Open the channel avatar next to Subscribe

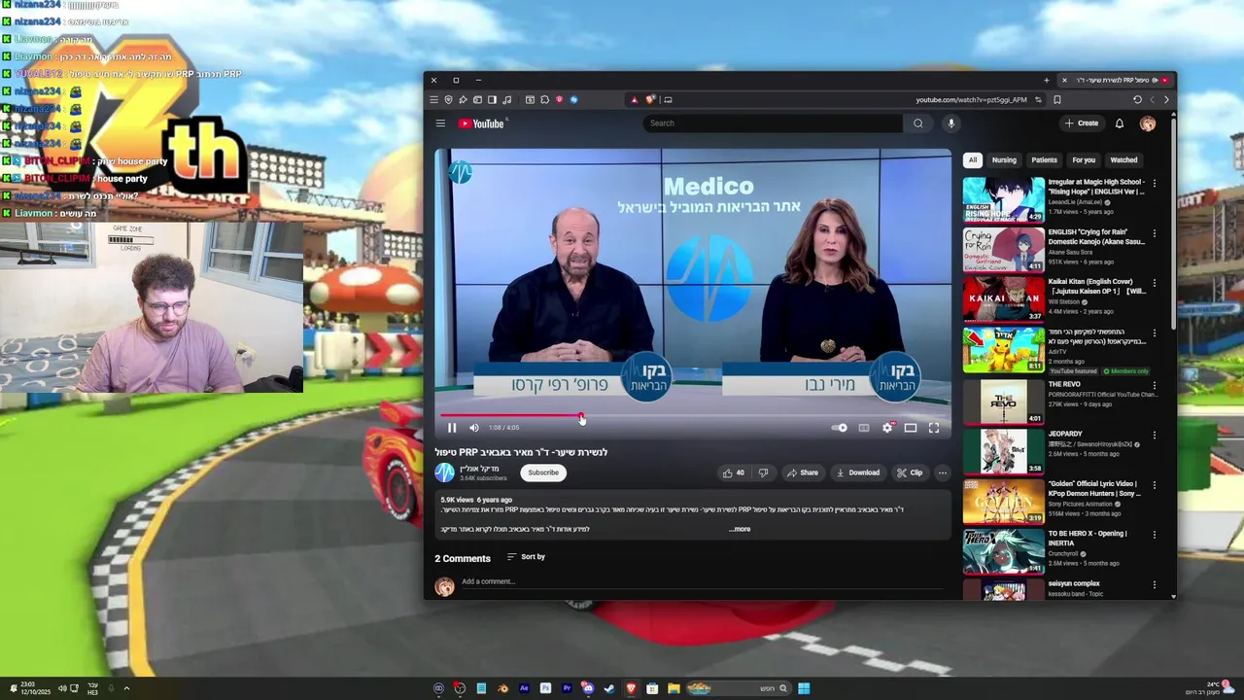444,472
